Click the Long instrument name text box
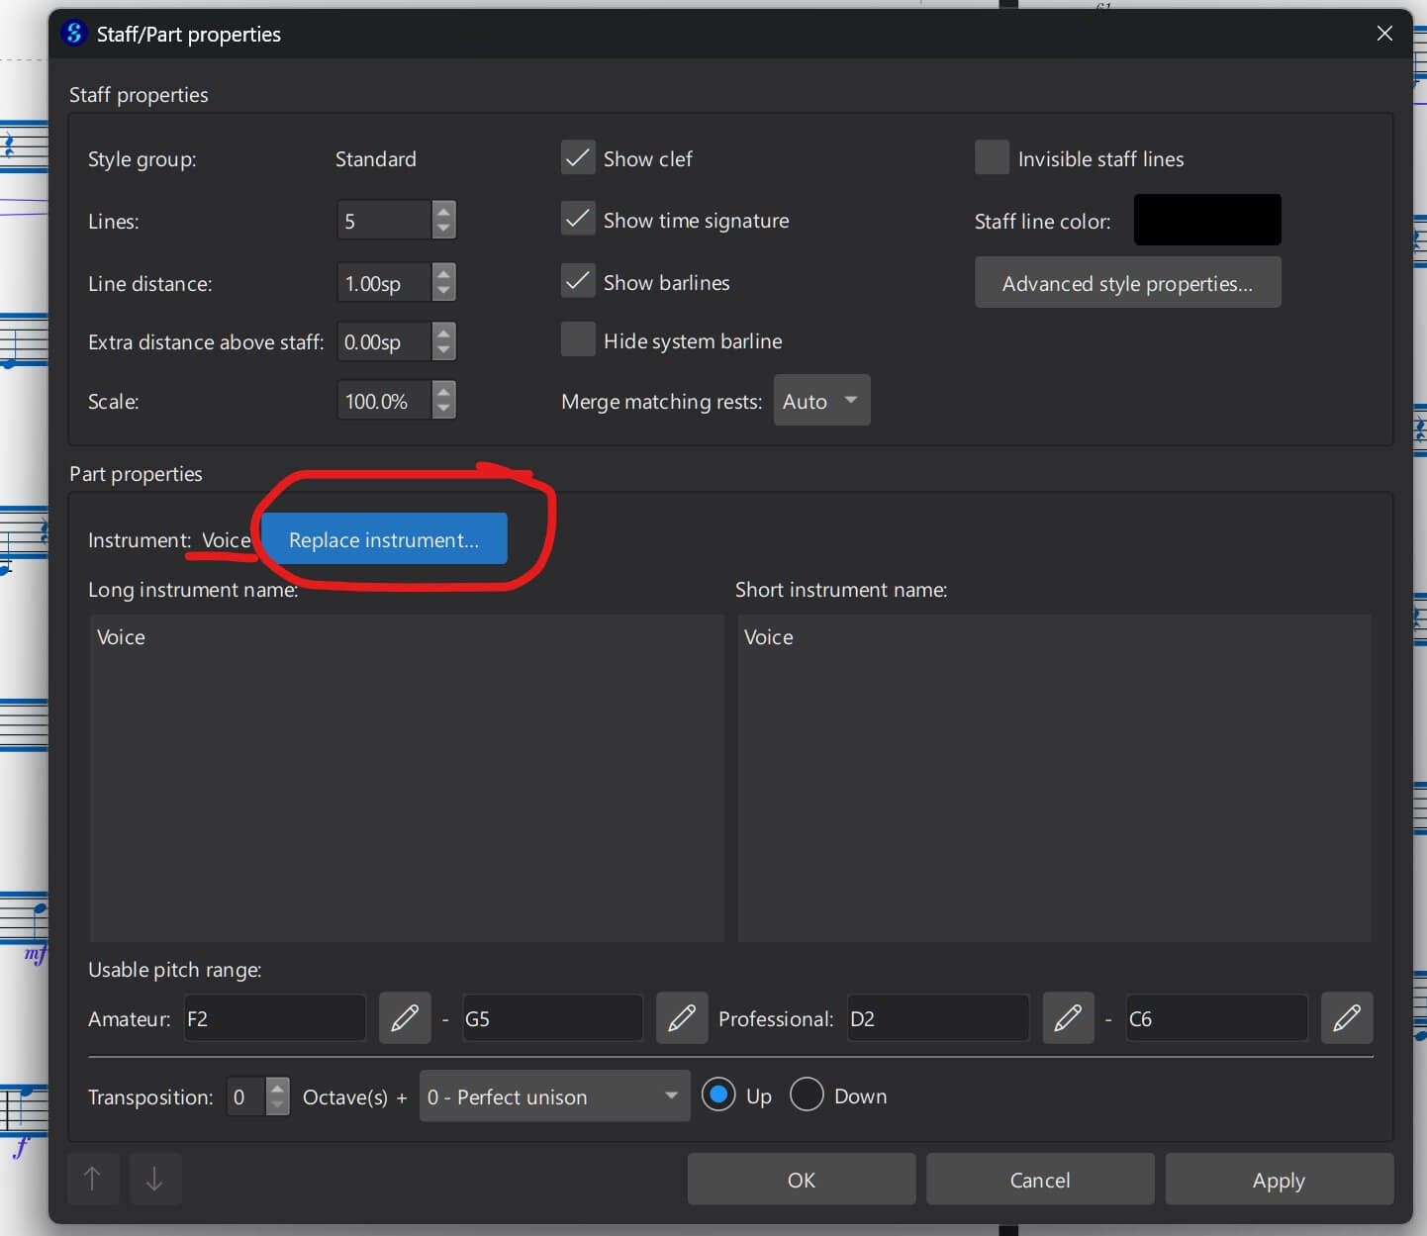 coord(406,777)
